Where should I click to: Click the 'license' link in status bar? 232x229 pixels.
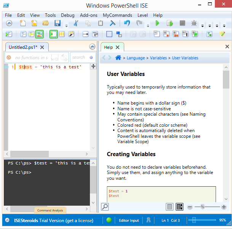tap(85, 220)
